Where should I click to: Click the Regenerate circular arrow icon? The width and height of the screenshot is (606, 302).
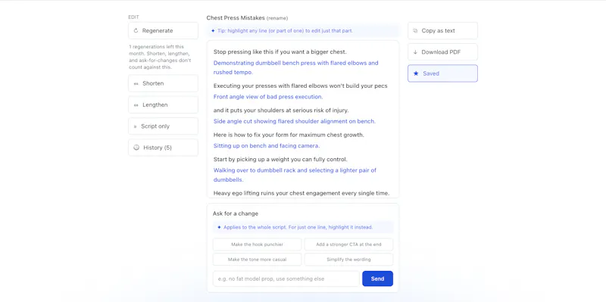click(136, 30)
